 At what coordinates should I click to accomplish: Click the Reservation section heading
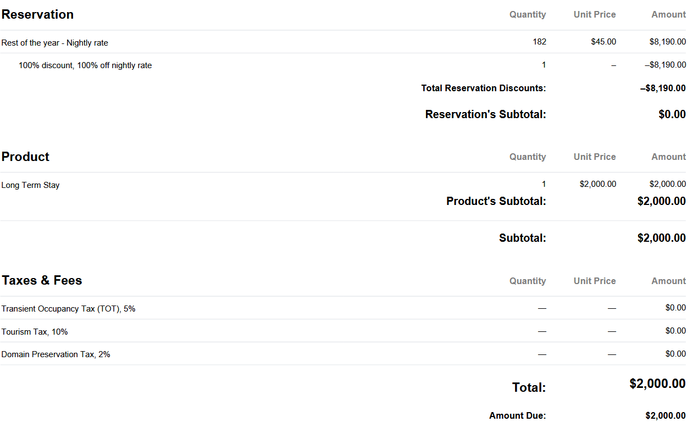coord(37,15)
